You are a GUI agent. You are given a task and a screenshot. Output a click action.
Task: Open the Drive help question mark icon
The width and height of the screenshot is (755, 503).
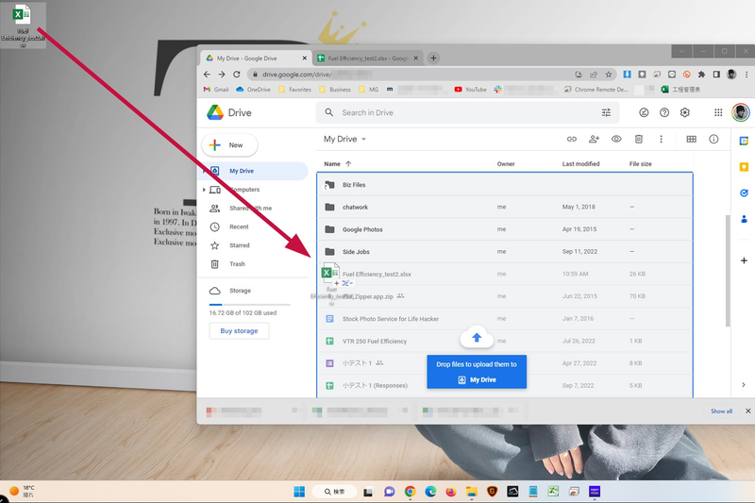(x=664, y=112)
